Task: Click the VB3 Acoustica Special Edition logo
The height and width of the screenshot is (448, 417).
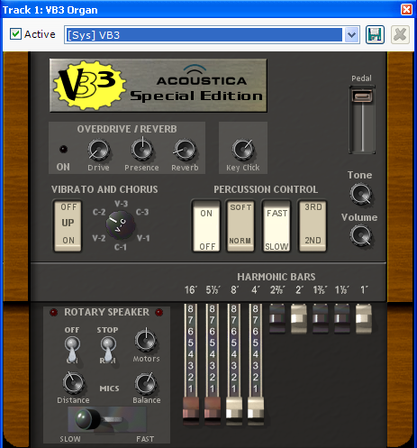Action: (159, 86)
